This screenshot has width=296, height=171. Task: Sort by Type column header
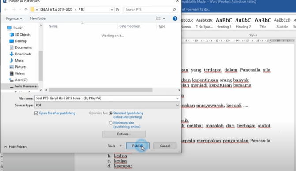coord(161,26)
